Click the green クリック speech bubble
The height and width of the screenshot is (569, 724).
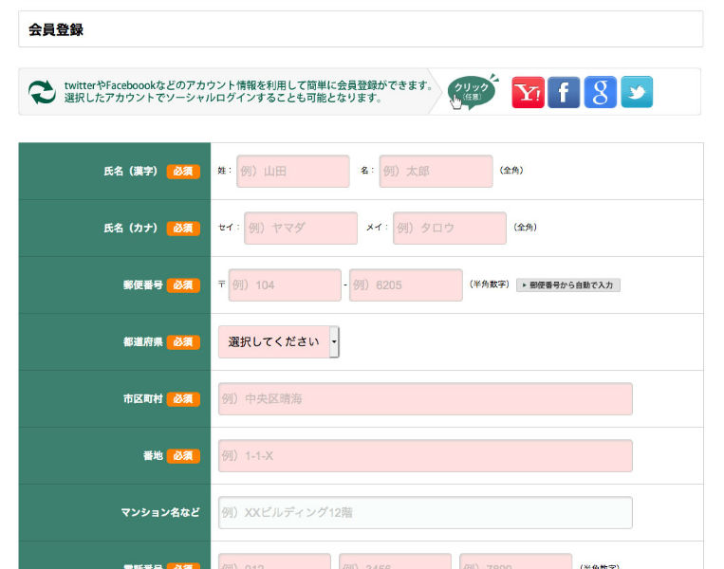pyautogui.click(x=472, y=91)
